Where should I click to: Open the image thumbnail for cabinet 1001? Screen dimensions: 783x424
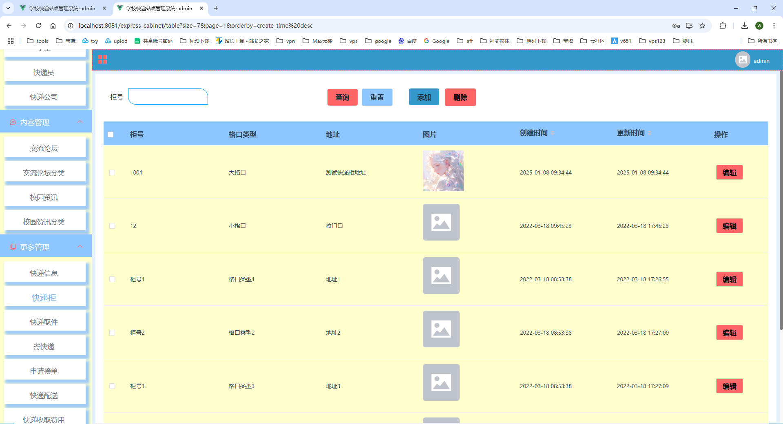pyautogui.click(x=443, y=171)
